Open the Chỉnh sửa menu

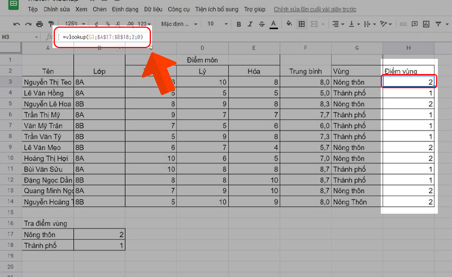point(56,9)
